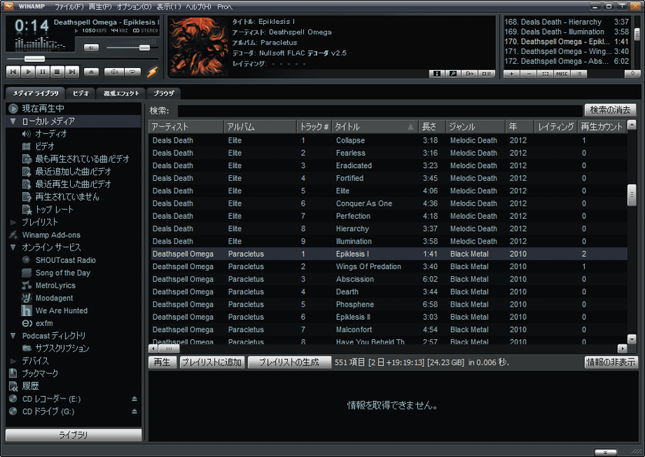Click the playlist list-management button
The width and height of the screenshot is (645, 457).
point(579,74)
